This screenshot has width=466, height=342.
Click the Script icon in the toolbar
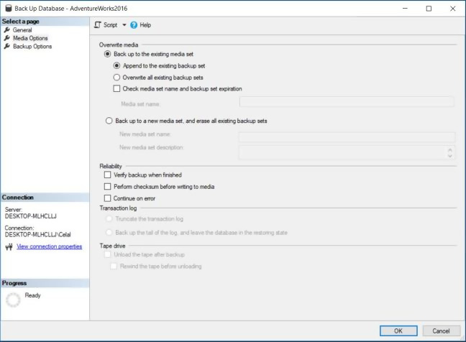coord(98,25)
